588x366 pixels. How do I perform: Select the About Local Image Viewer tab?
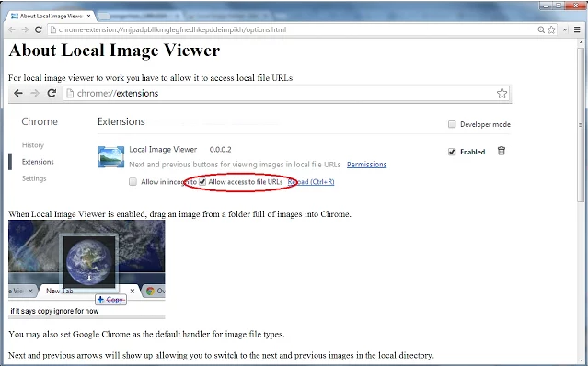(x=52, y=17)
